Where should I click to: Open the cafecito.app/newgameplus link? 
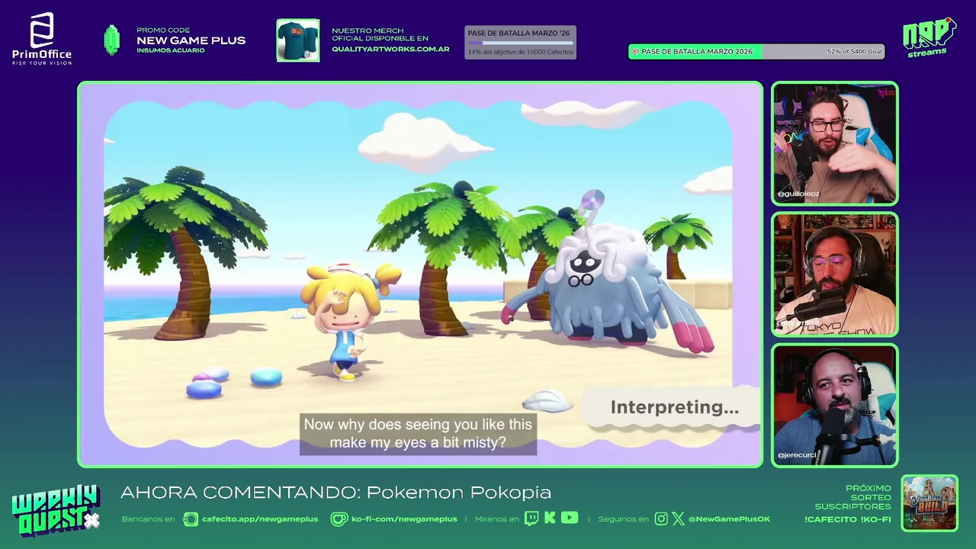260,519
